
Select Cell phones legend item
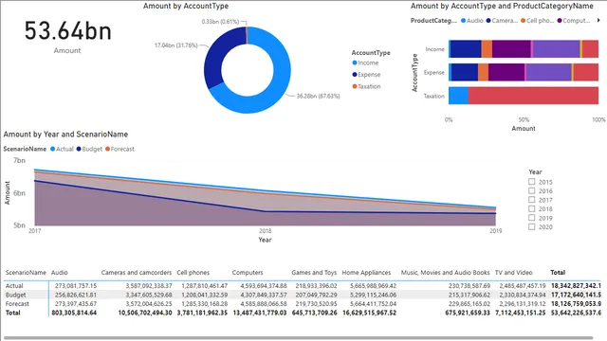click(538, 21)
